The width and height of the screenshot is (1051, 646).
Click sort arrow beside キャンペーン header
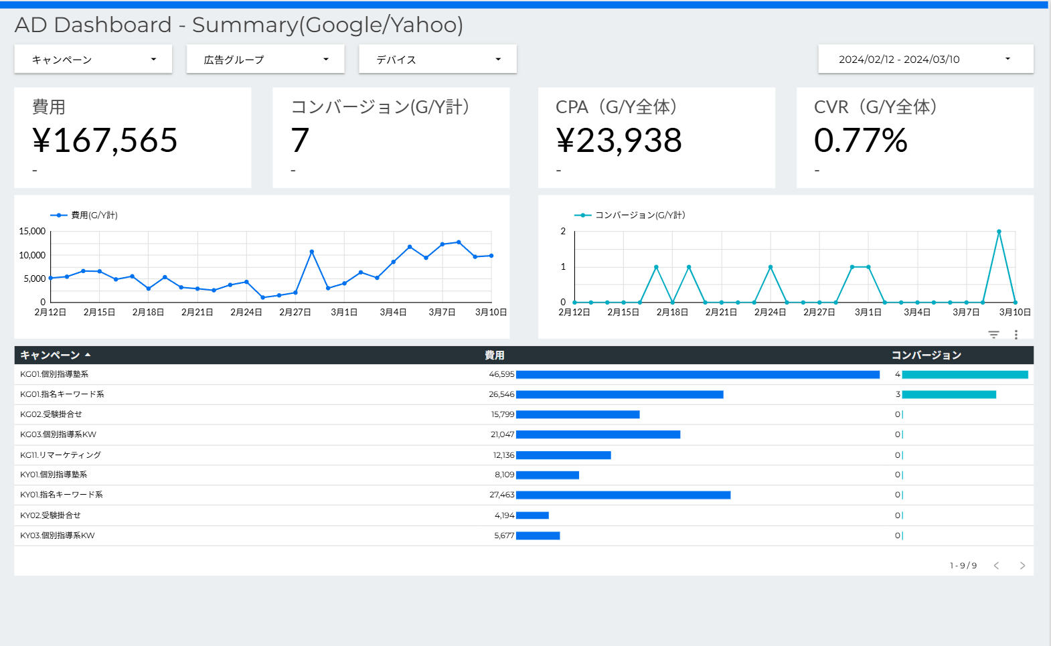[88, 355]
